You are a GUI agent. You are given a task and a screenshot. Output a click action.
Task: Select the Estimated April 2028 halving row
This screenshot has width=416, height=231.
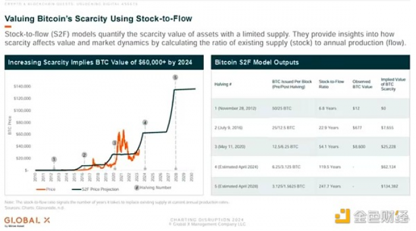pos(310,186)
